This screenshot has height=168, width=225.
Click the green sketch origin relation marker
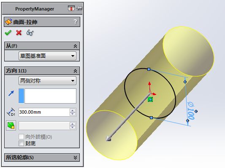[150, 99]
